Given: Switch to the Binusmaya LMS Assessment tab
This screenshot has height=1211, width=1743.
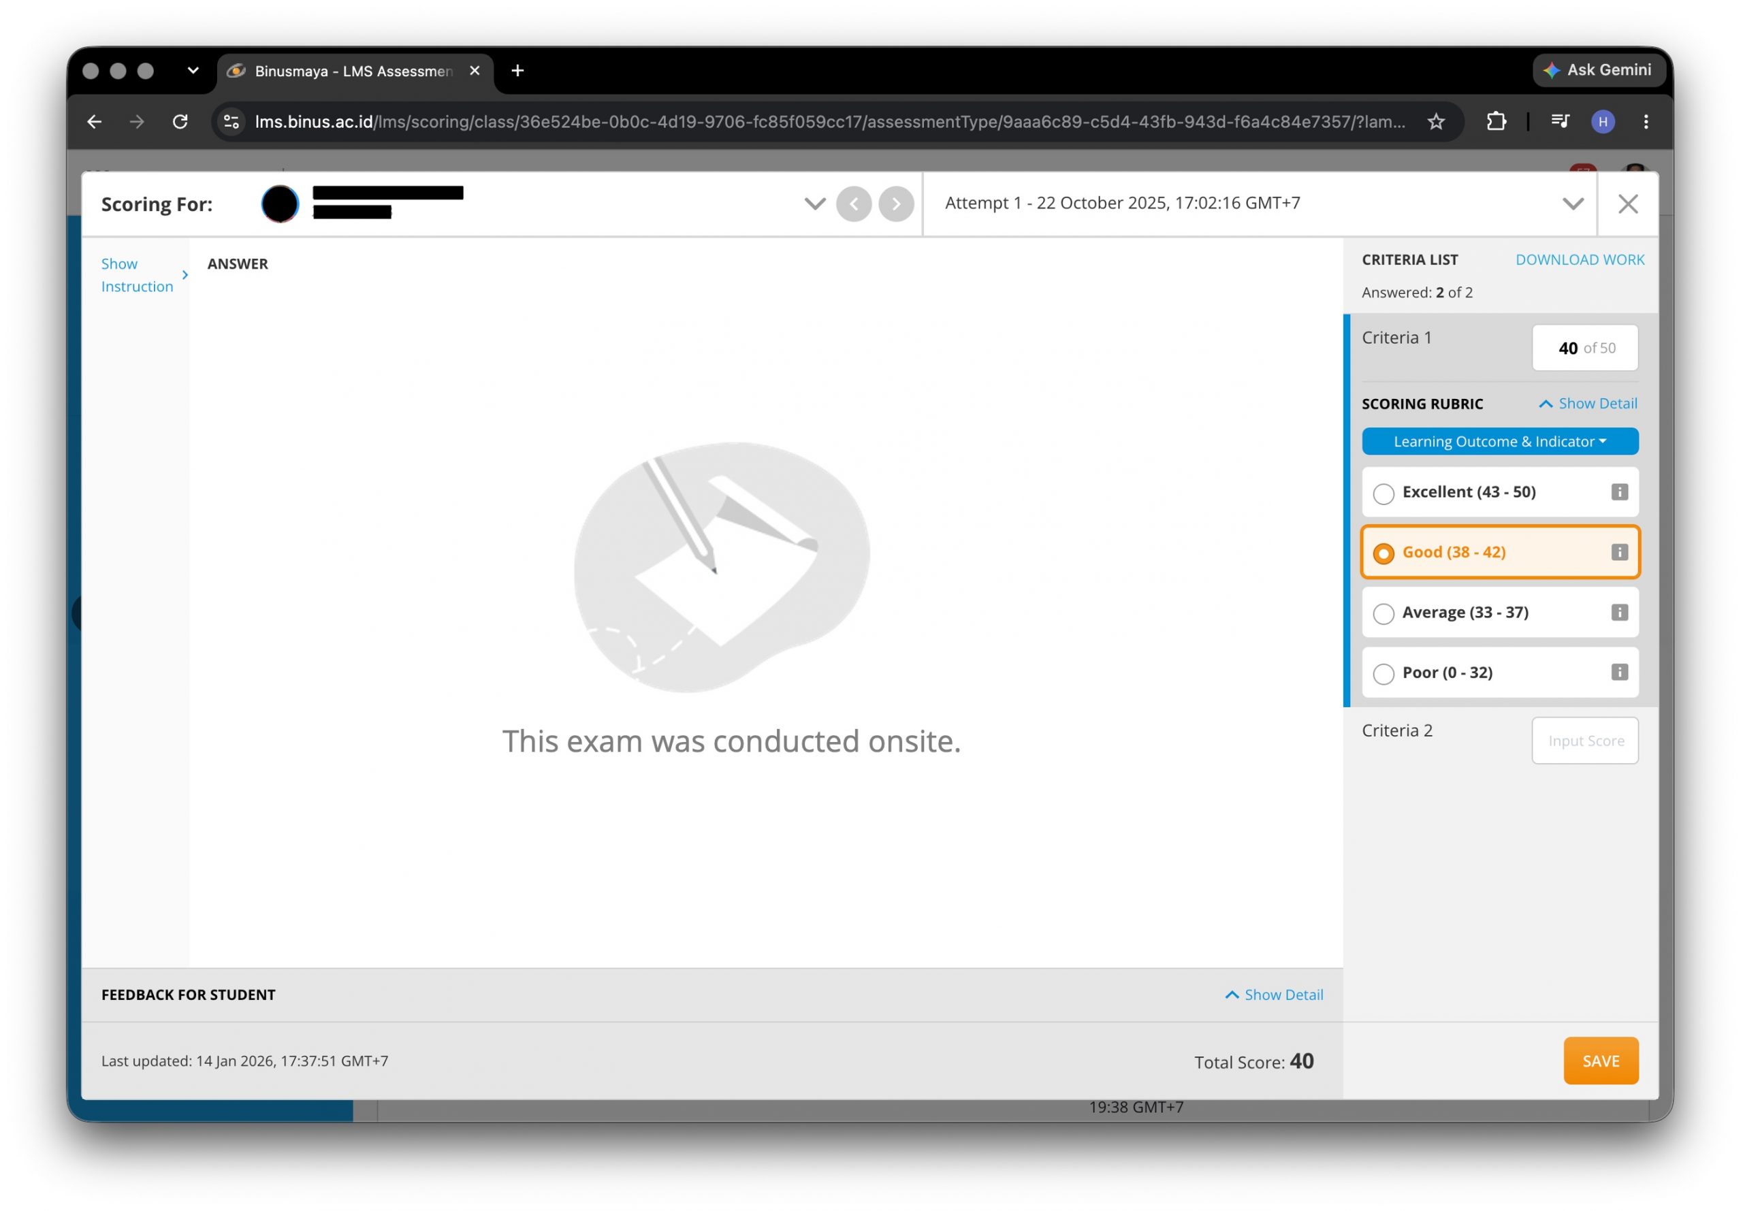Looking at the screenshot, I should click(x=353, y=71).
